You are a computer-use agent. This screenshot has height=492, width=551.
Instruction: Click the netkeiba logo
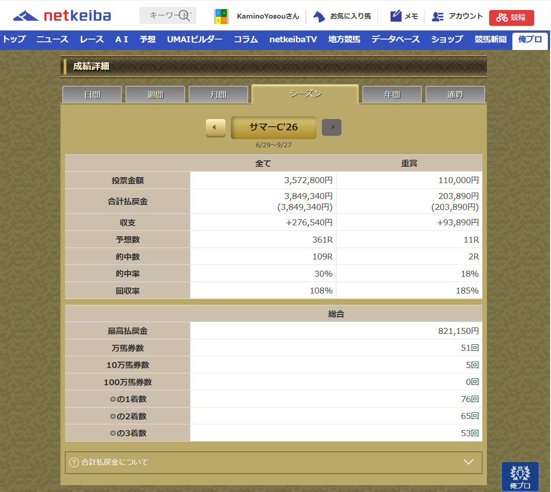(x=62, y=16)
